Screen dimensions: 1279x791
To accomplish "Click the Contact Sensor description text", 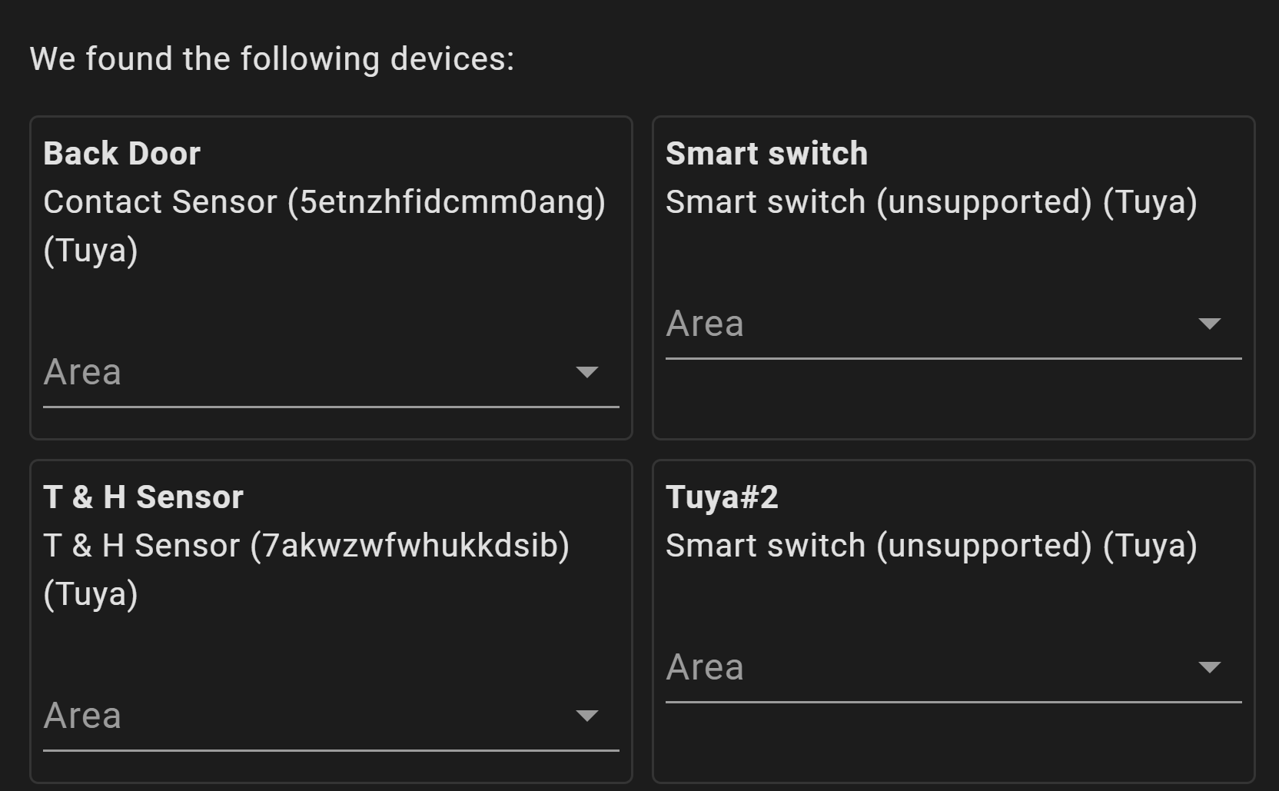I will pyautogui.click(x=324, y=202).
